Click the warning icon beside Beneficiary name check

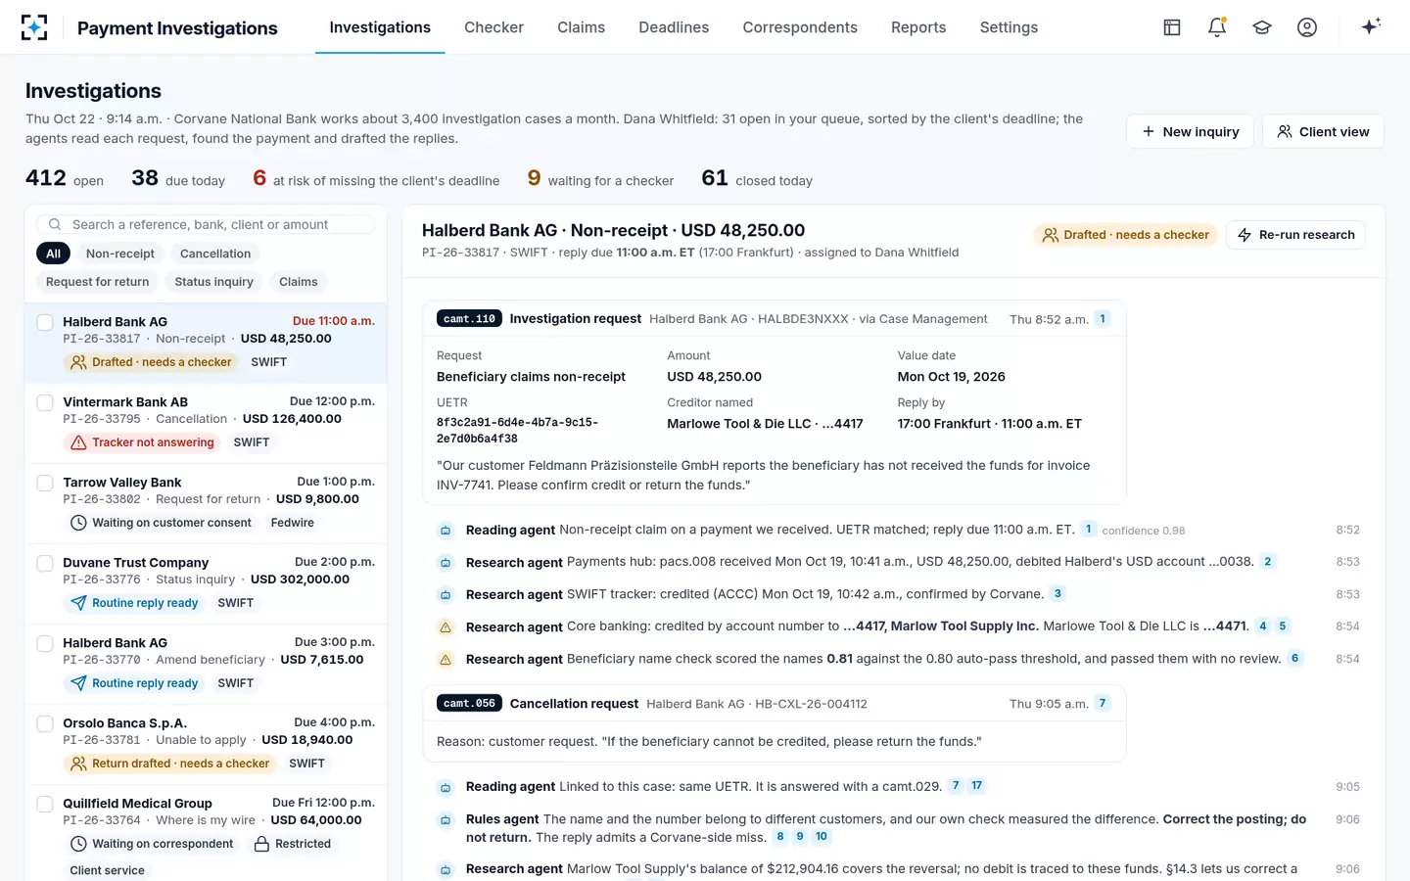point(446,660)
